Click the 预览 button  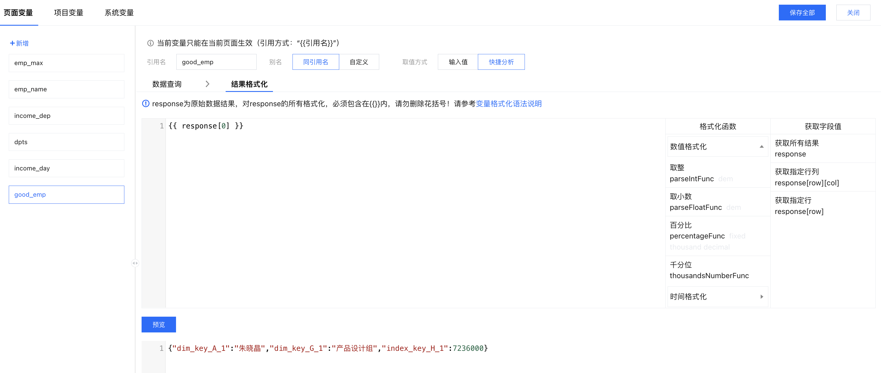coord(159,324)
